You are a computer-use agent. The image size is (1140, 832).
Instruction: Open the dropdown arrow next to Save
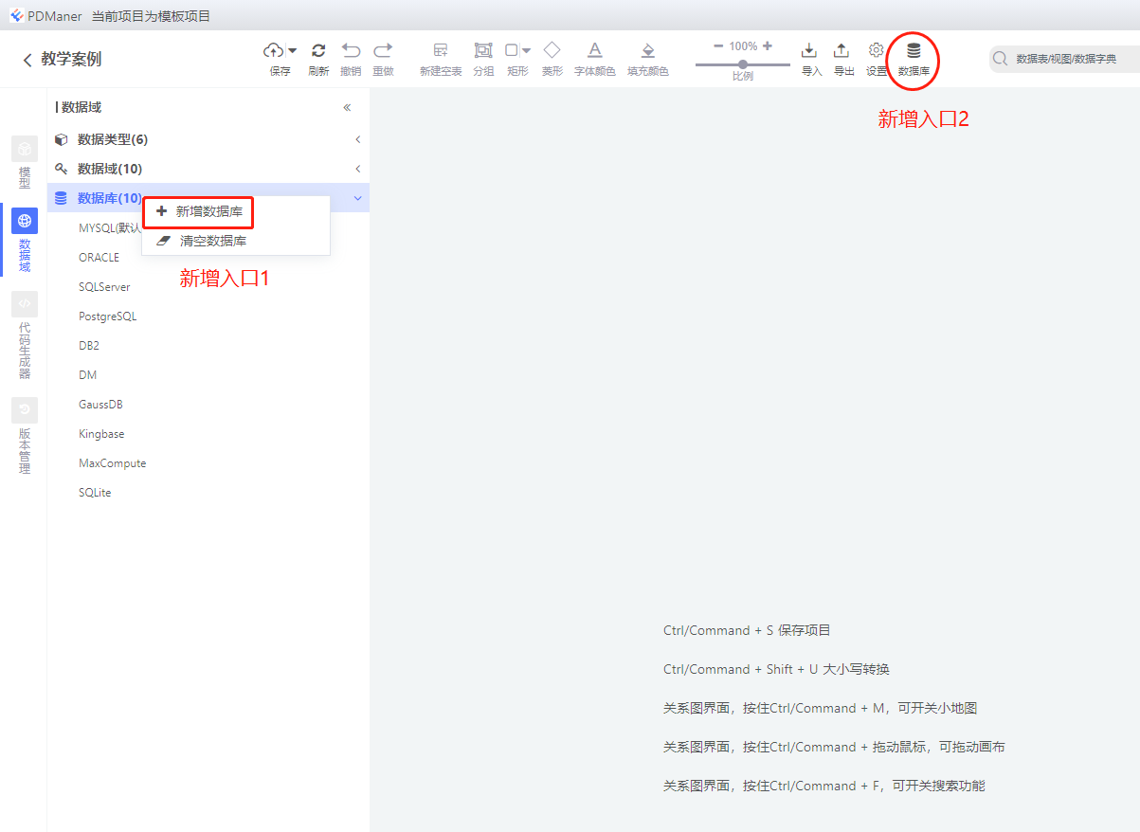(292, 50)
